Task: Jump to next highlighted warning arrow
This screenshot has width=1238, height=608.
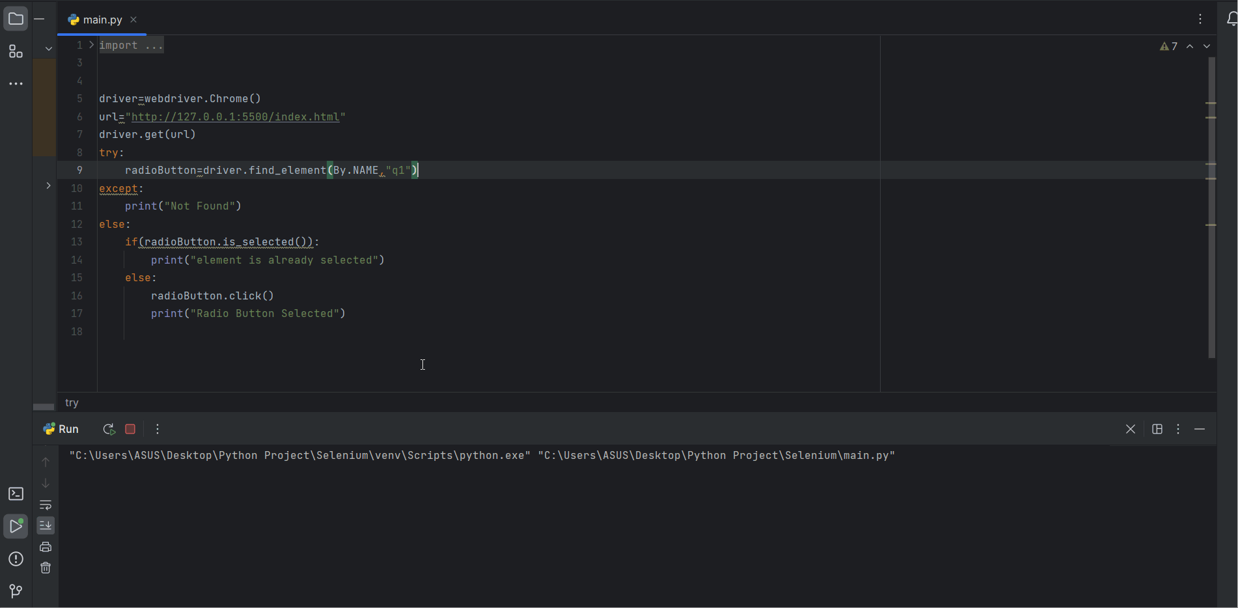Action: pyautogui.click(x=1207, y=46)
